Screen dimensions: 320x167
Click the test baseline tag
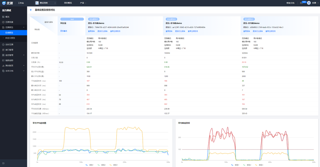click(72, 19)
